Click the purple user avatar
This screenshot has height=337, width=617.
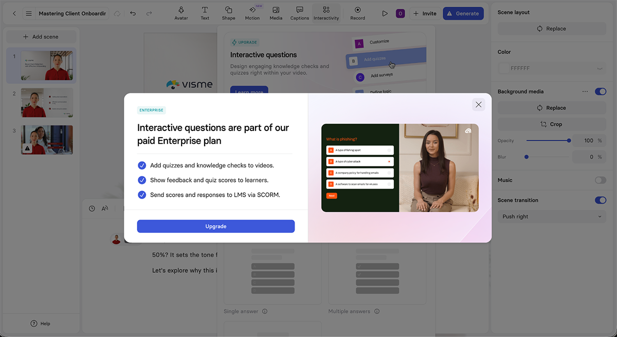point(400,13)
